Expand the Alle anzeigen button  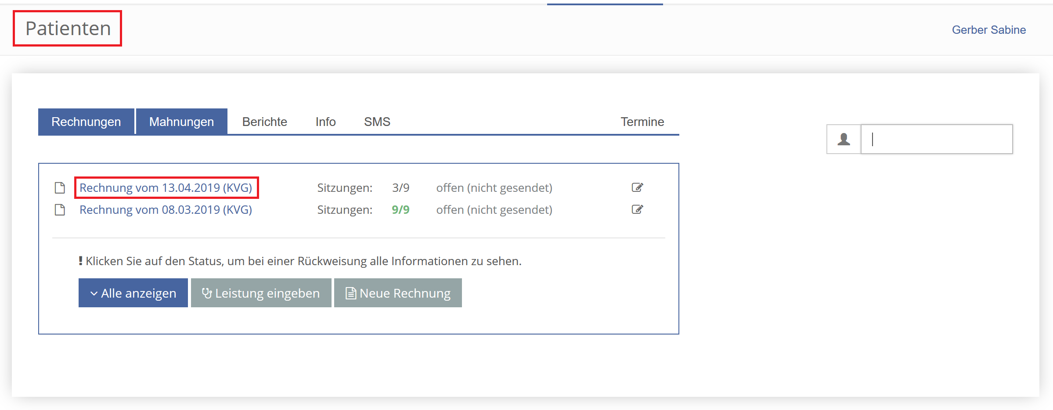133,293
